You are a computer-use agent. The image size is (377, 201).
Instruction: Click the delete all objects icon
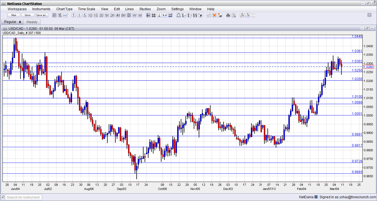(x=220, y=15)
